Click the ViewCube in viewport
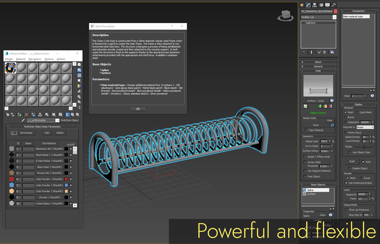 click(x=285, y=15)
